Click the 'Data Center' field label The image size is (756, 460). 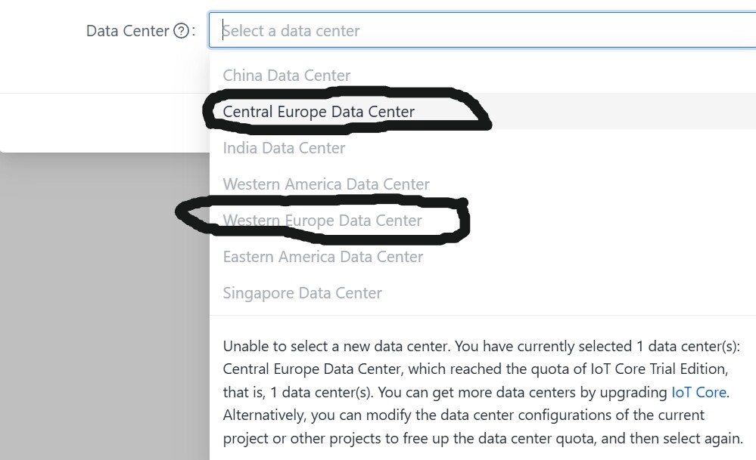[127, 31]
